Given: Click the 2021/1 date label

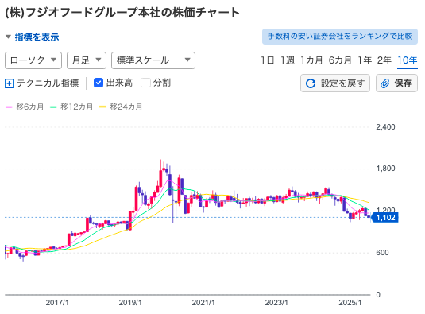Looking at the screenshot, I should click(x=203, y=303).
